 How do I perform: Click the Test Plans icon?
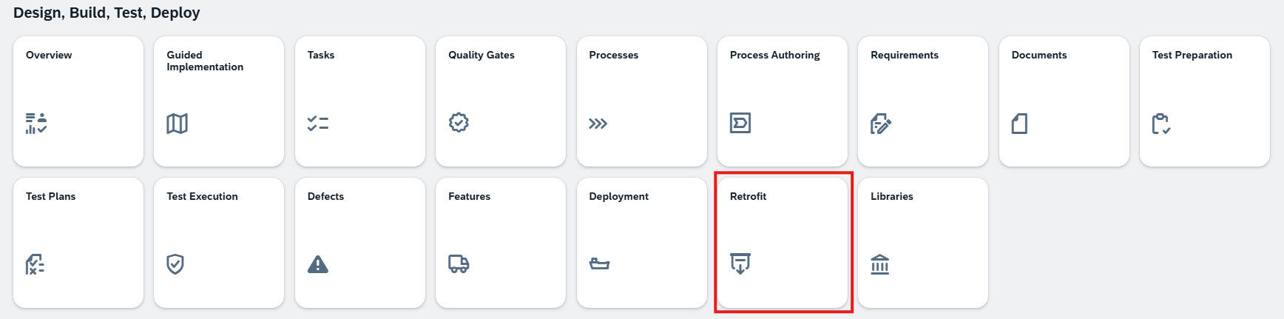coord(35,264)
